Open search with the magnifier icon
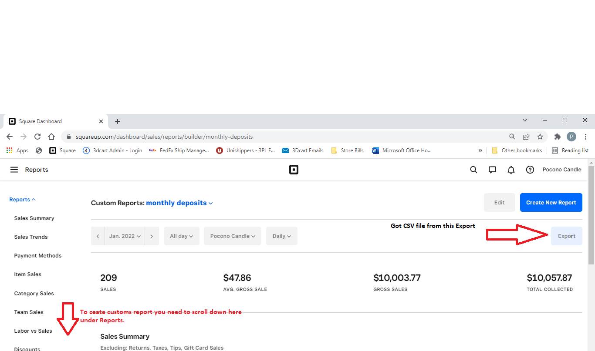 pos(473,170)
